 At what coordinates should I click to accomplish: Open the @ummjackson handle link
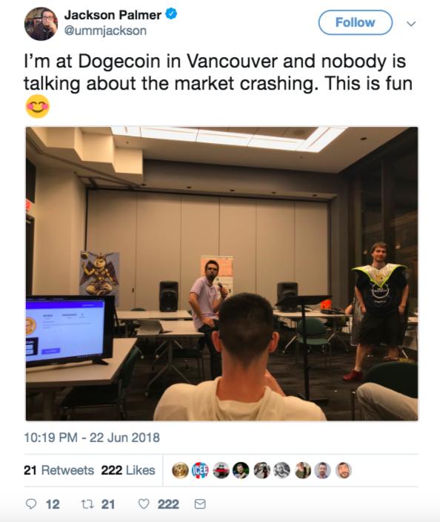point(105,30)
